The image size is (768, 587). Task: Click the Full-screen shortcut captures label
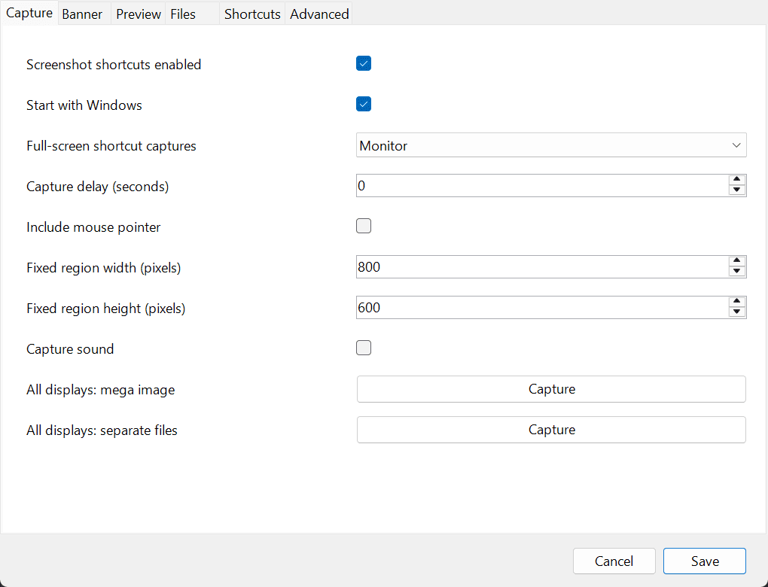[111, 146]
